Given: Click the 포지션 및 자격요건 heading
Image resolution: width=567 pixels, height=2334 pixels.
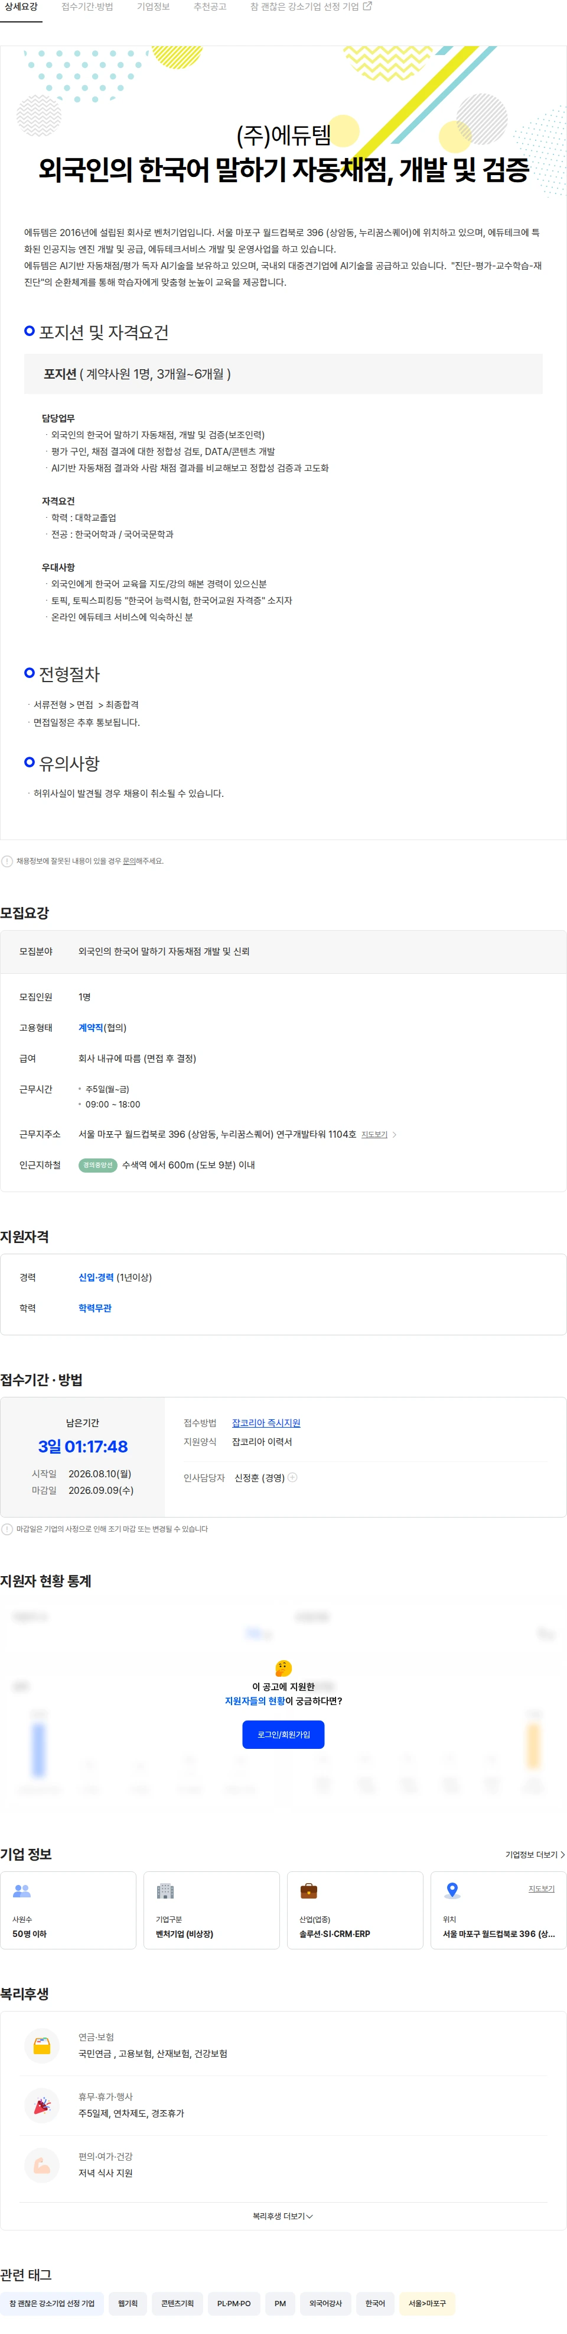Looking at the screenshot, I should [x=103, y=332].
